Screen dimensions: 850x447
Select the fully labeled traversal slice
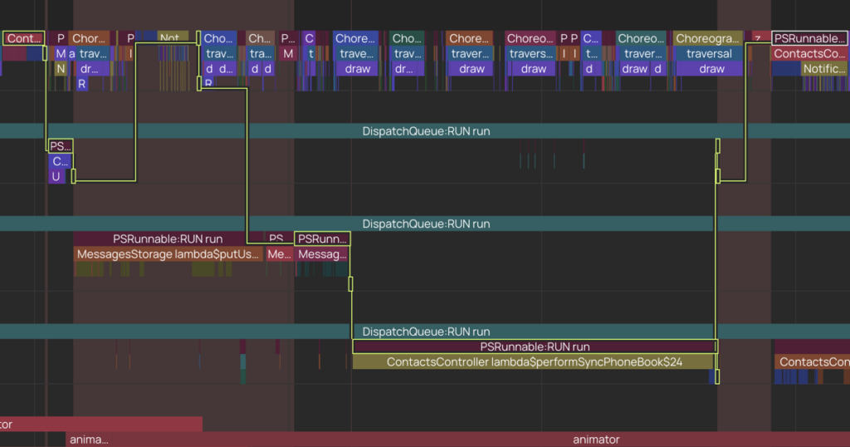[x=710, y=54]
